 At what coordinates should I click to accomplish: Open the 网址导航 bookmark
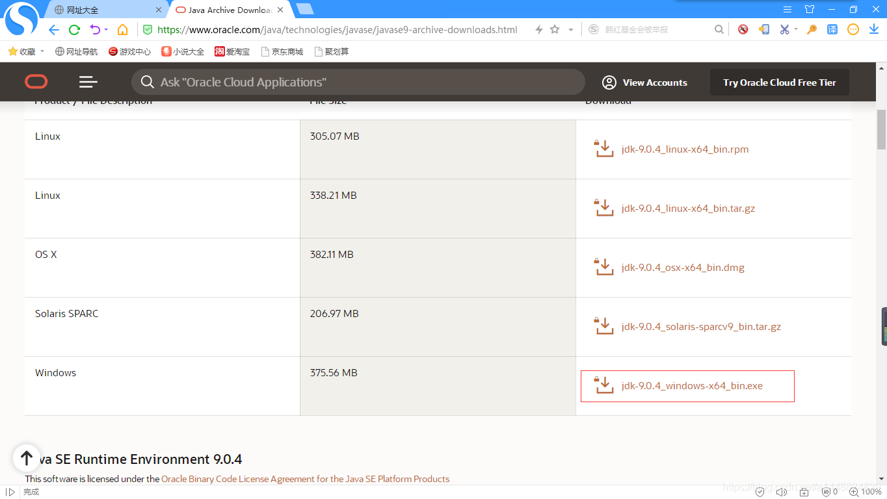tap(76, 51)
